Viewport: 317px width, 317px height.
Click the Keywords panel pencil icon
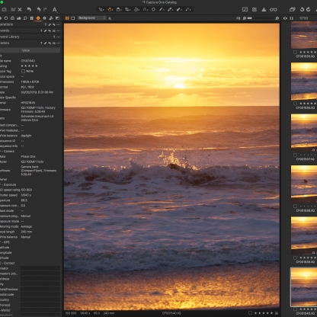[45, 30]
